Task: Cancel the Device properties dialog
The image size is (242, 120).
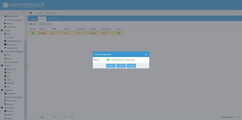Action: (131, 66)
